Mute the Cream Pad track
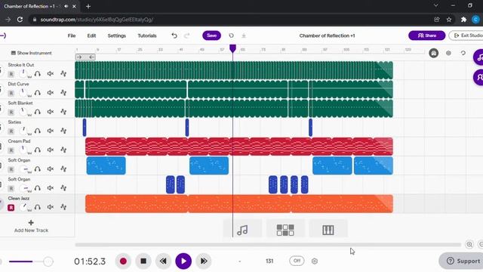The width and height of the screenshot is (483, 272). pyautogui.click(x=51, y=150)
